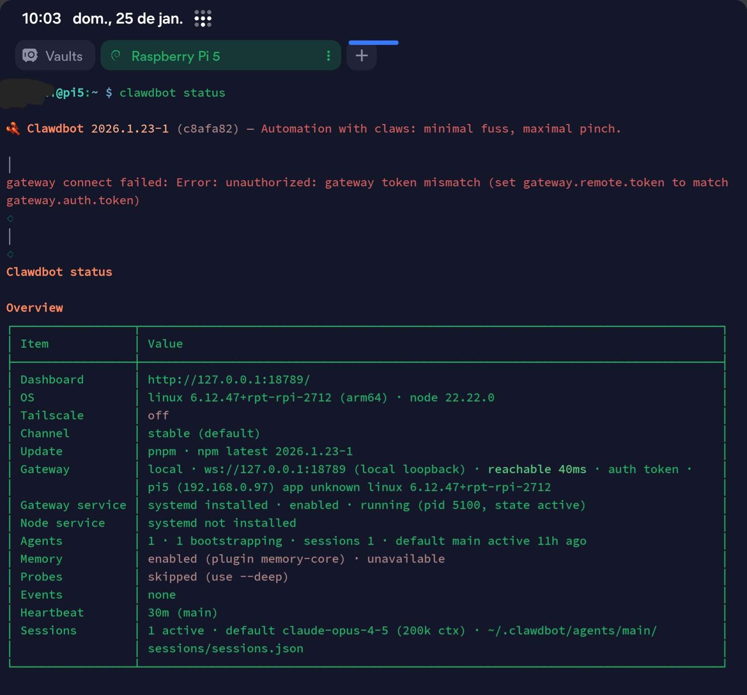This screenshot has width=747, height=695.
Task: Open the dashboard URL http://127.0.0.1:18789/
Action: (x=229, y=380)
